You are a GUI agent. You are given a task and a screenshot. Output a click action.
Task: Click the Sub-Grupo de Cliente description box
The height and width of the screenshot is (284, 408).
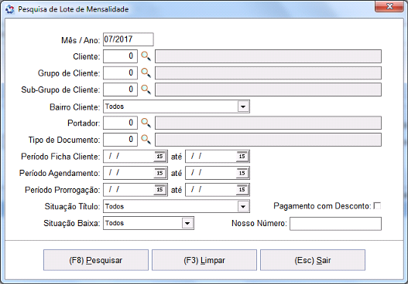tap(269, 90)
